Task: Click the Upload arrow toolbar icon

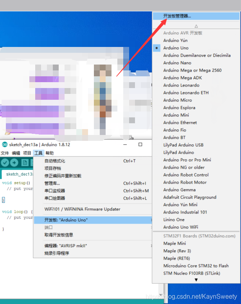Action: 14,163
